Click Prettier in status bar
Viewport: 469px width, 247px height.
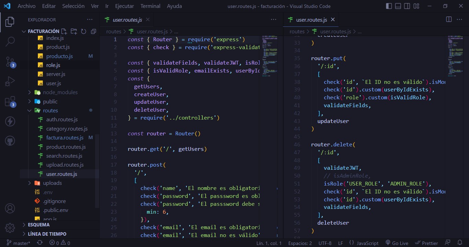pyautogui.click(x=426, y=243)
